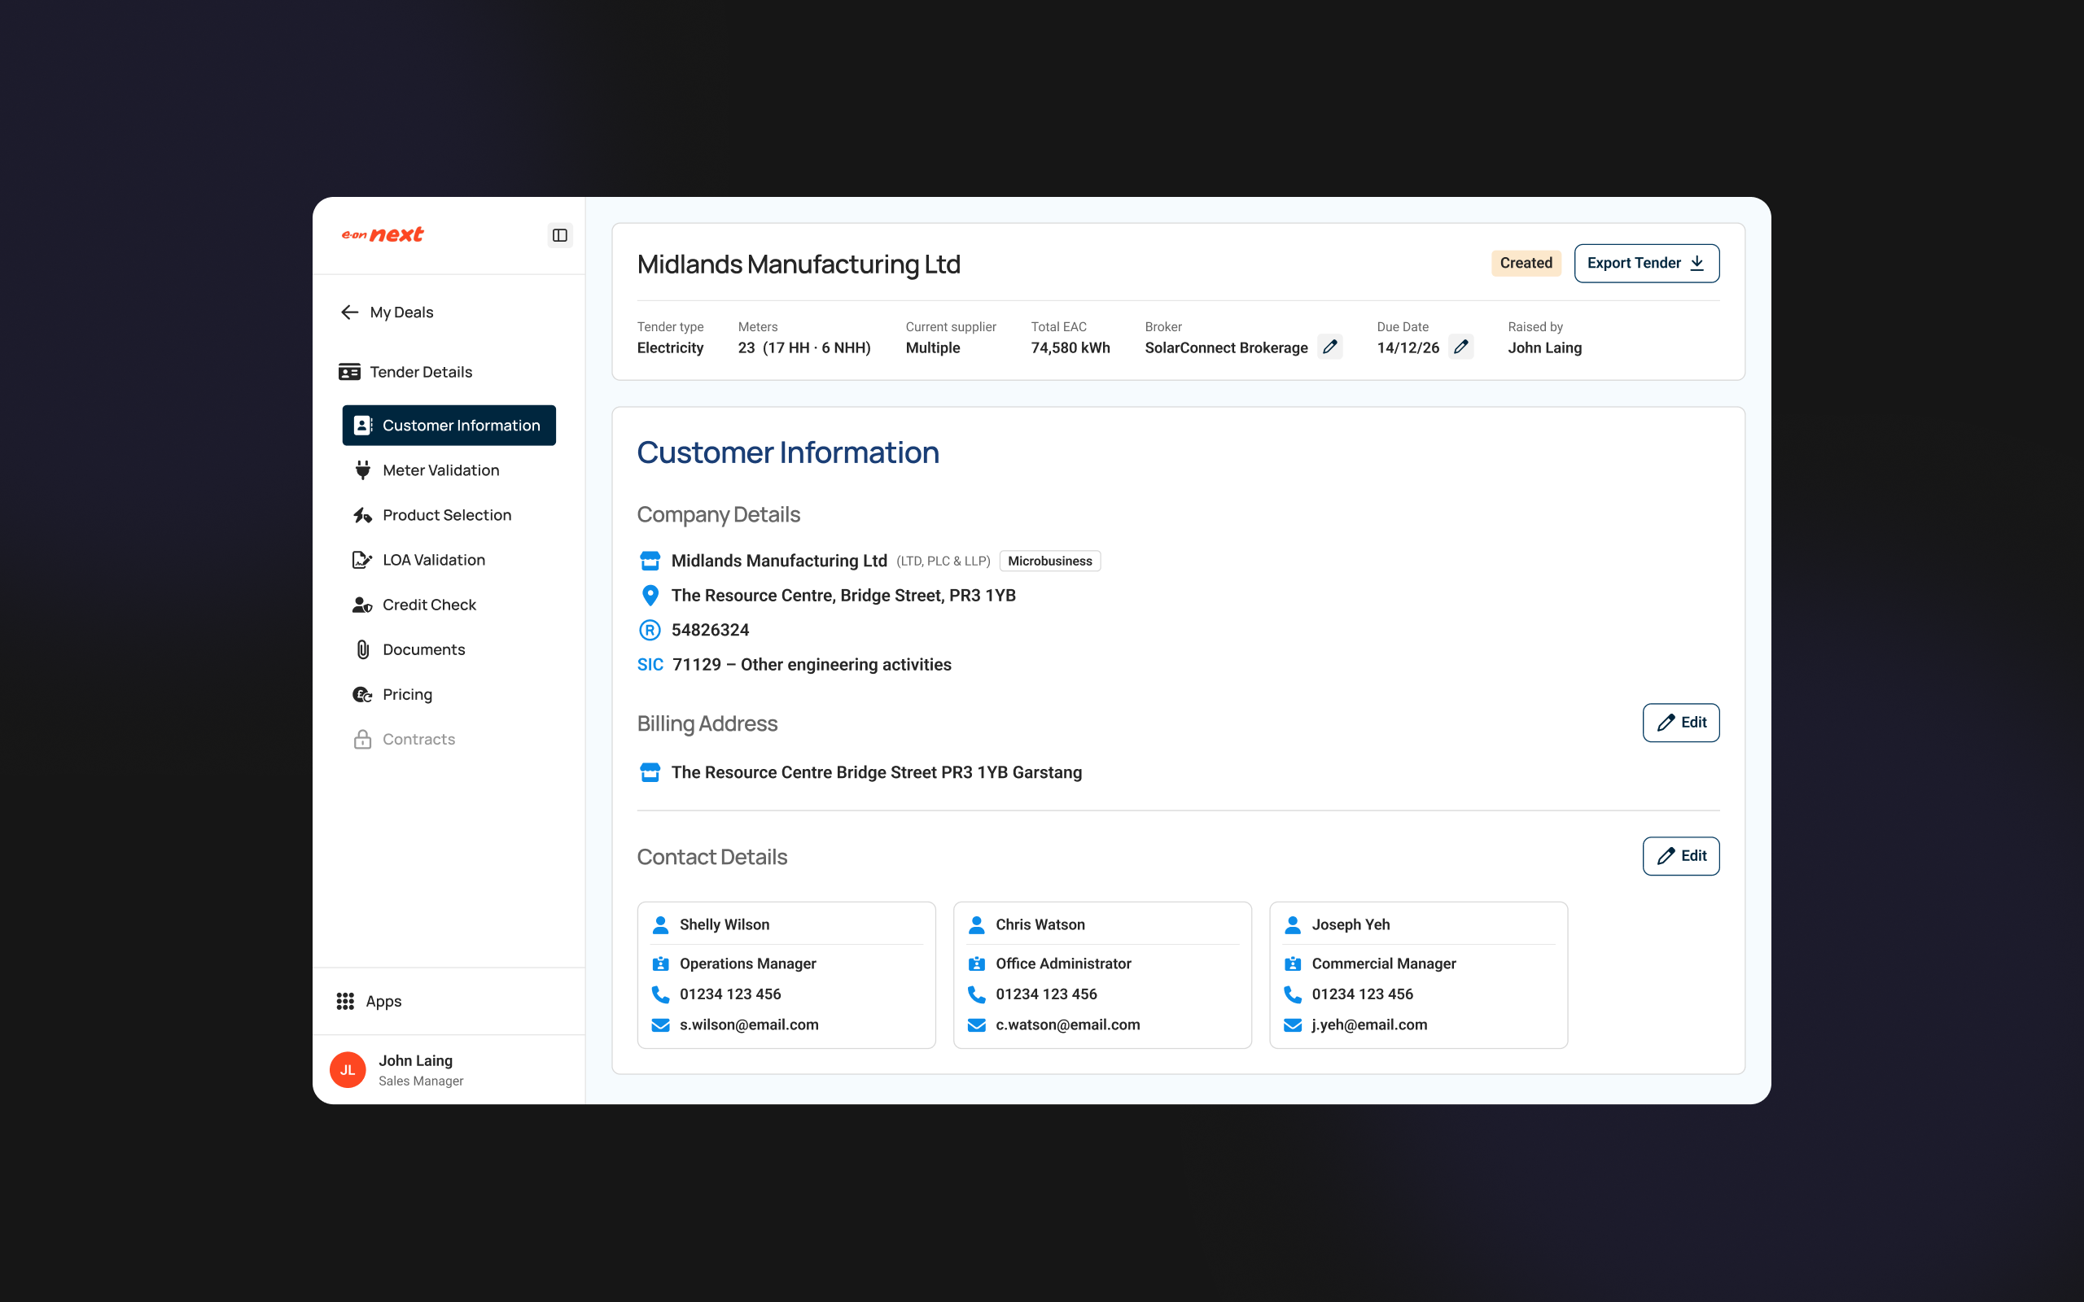Click Chris Watson's Office Administrator badge icon

tap(977, 963)
